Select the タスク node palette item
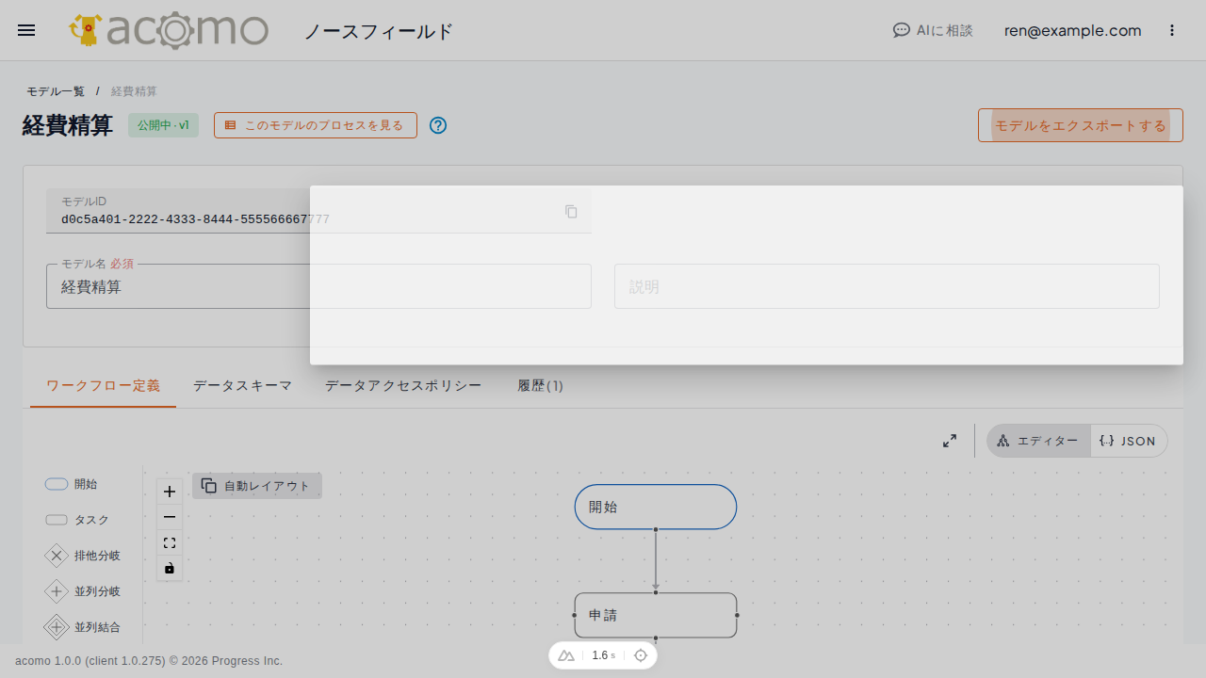This screenshot has width=1206, height=678. click(x=77, y=520)
